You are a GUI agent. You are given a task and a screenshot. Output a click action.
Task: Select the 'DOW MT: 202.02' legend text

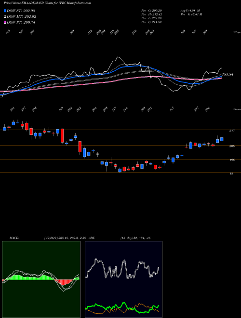coord(22,17)
